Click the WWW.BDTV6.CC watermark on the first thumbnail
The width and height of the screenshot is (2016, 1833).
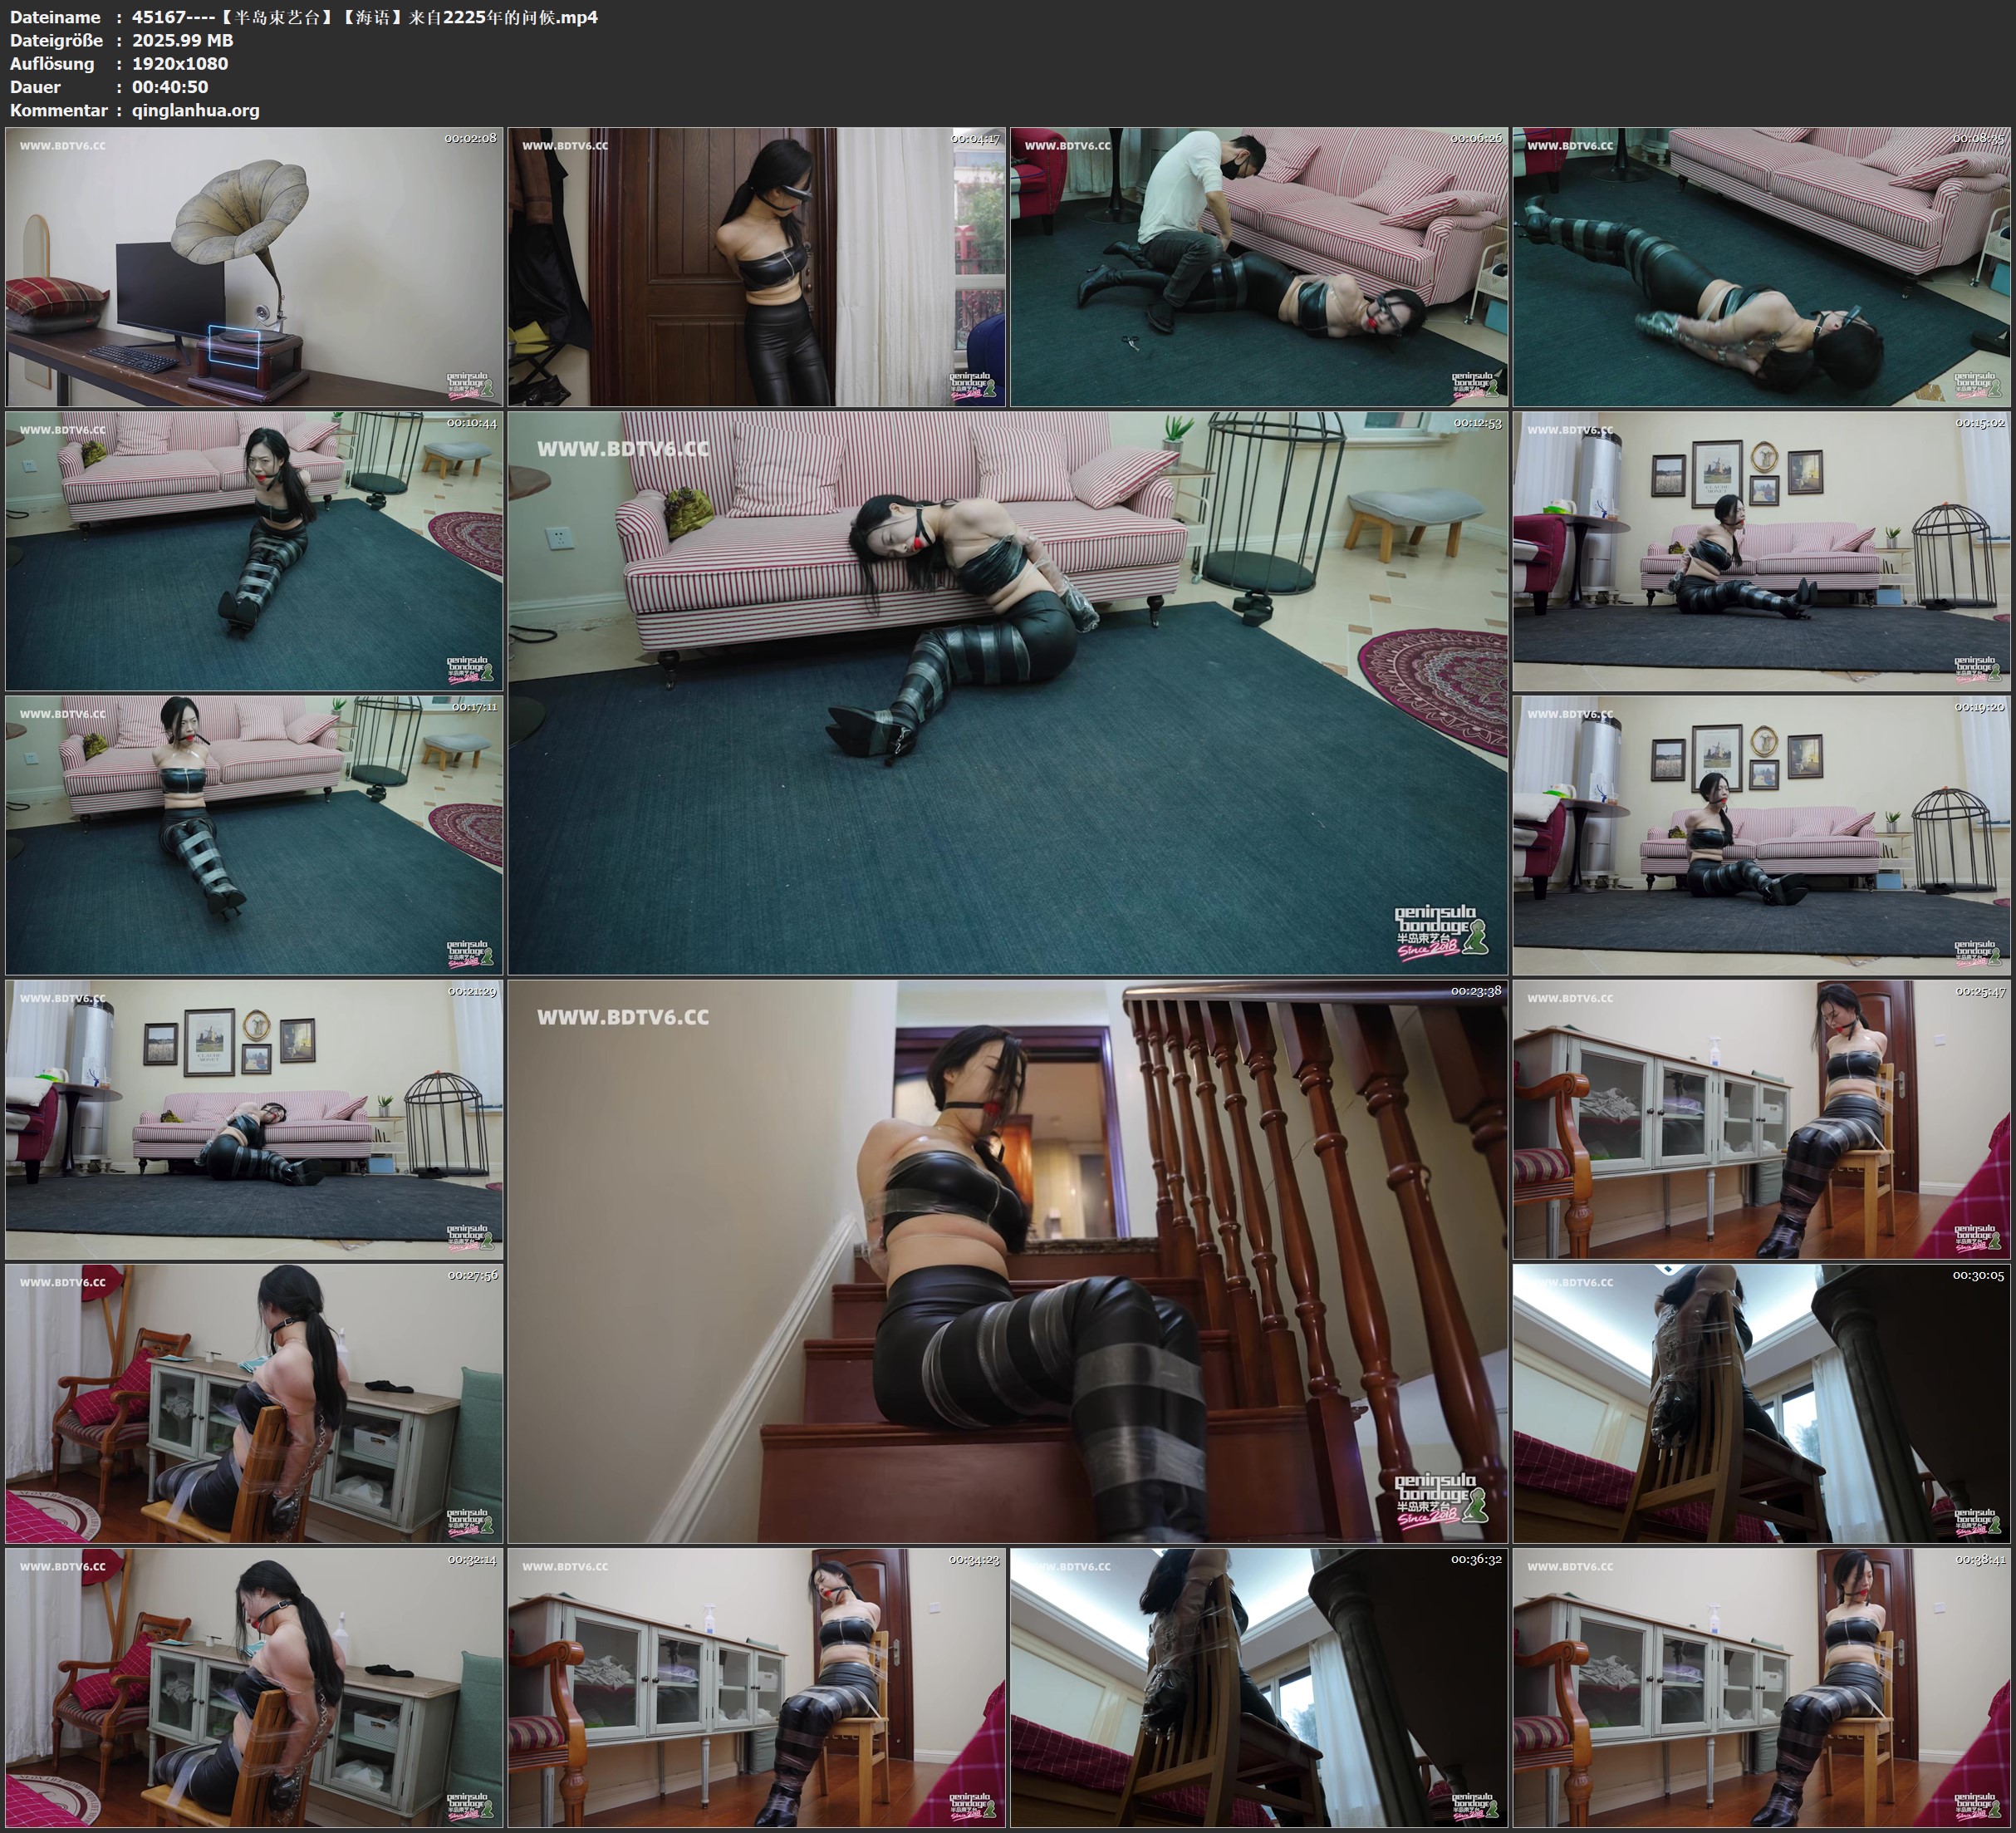[x=62, y=146]
